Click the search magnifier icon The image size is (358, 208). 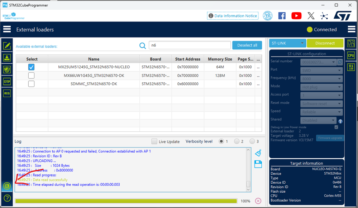143,45
